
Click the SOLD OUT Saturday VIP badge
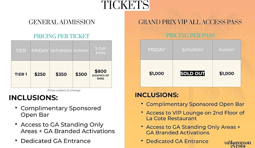(x=193, y=73)
